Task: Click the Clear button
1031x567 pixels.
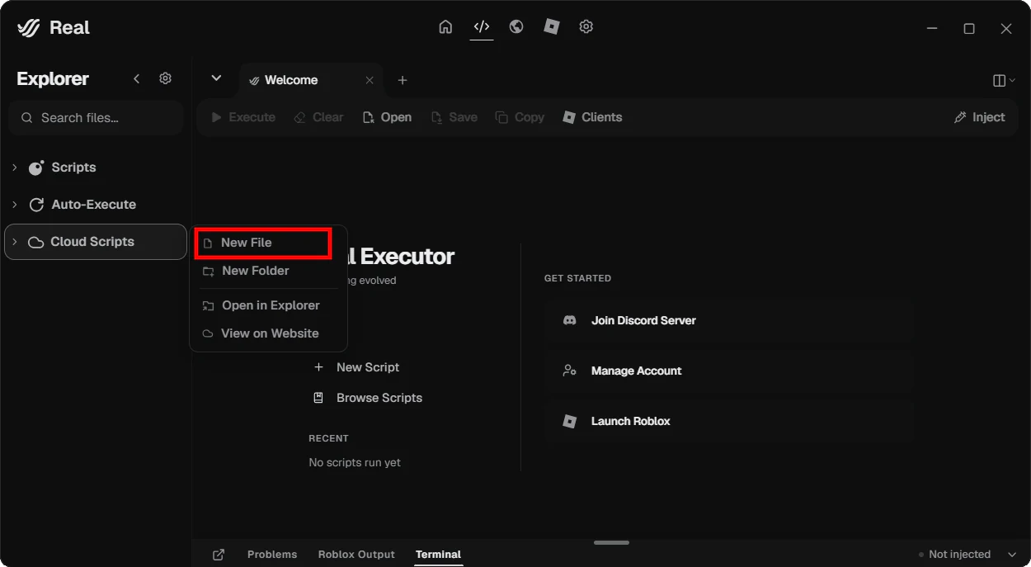Action: click(318, 117)
